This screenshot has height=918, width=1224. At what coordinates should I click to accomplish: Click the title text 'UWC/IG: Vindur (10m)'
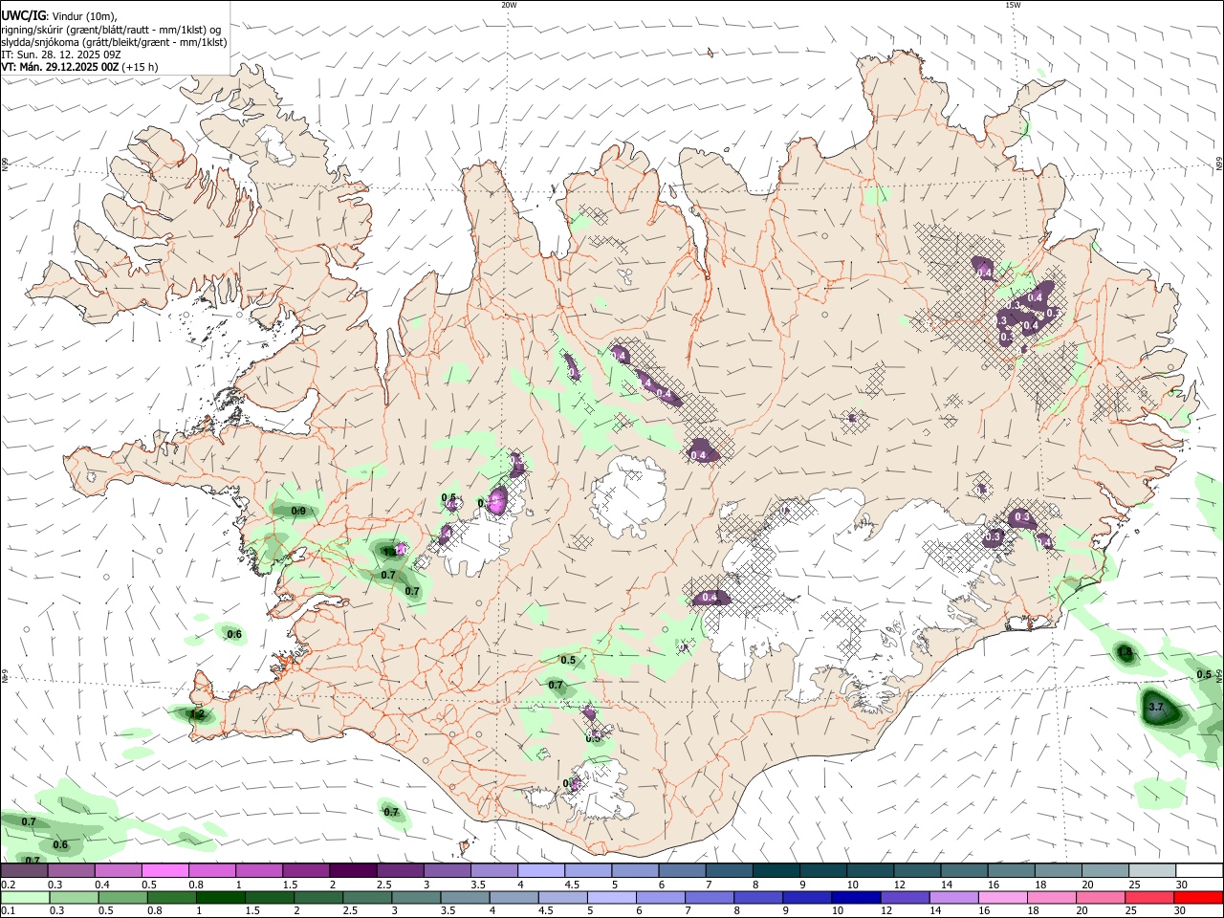tap(59, 16)
